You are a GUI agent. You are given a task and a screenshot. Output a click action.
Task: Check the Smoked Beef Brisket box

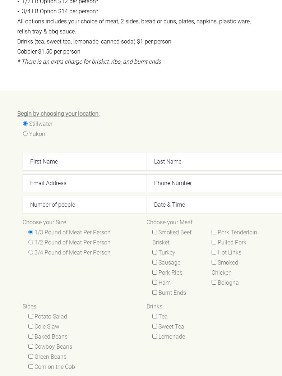[154, 232]
